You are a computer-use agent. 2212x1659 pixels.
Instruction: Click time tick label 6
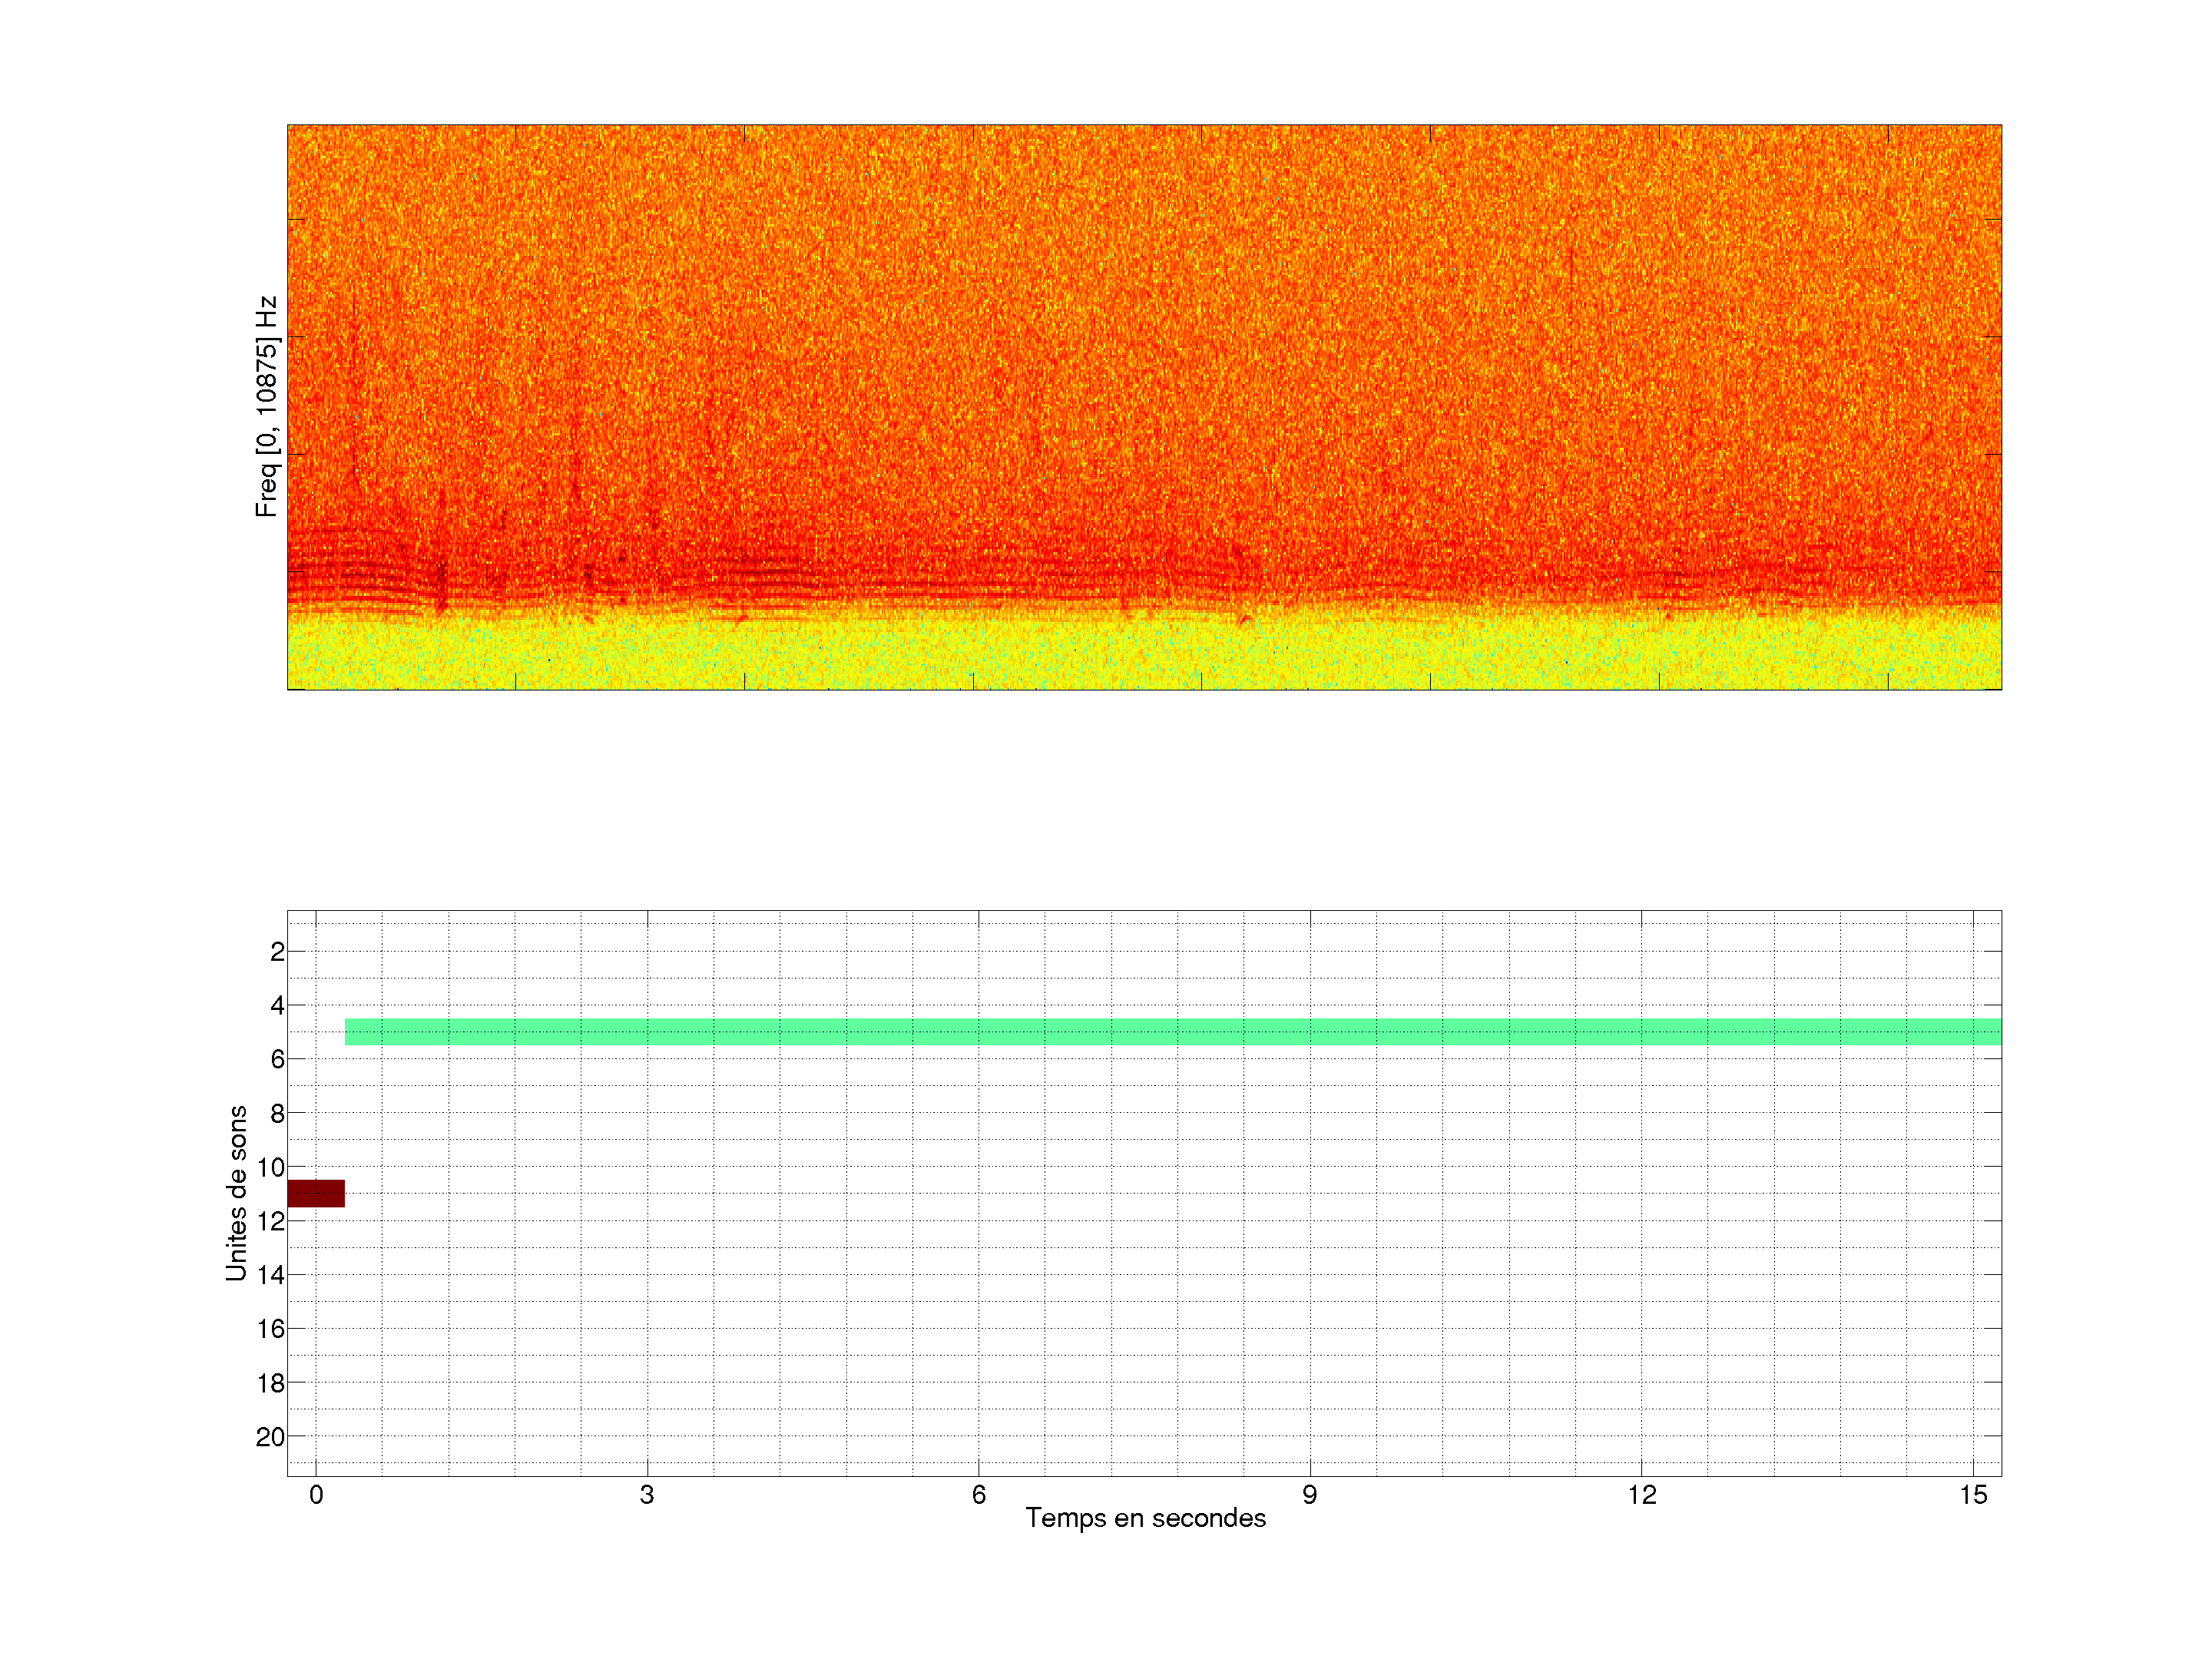[x=978, y=1495]
